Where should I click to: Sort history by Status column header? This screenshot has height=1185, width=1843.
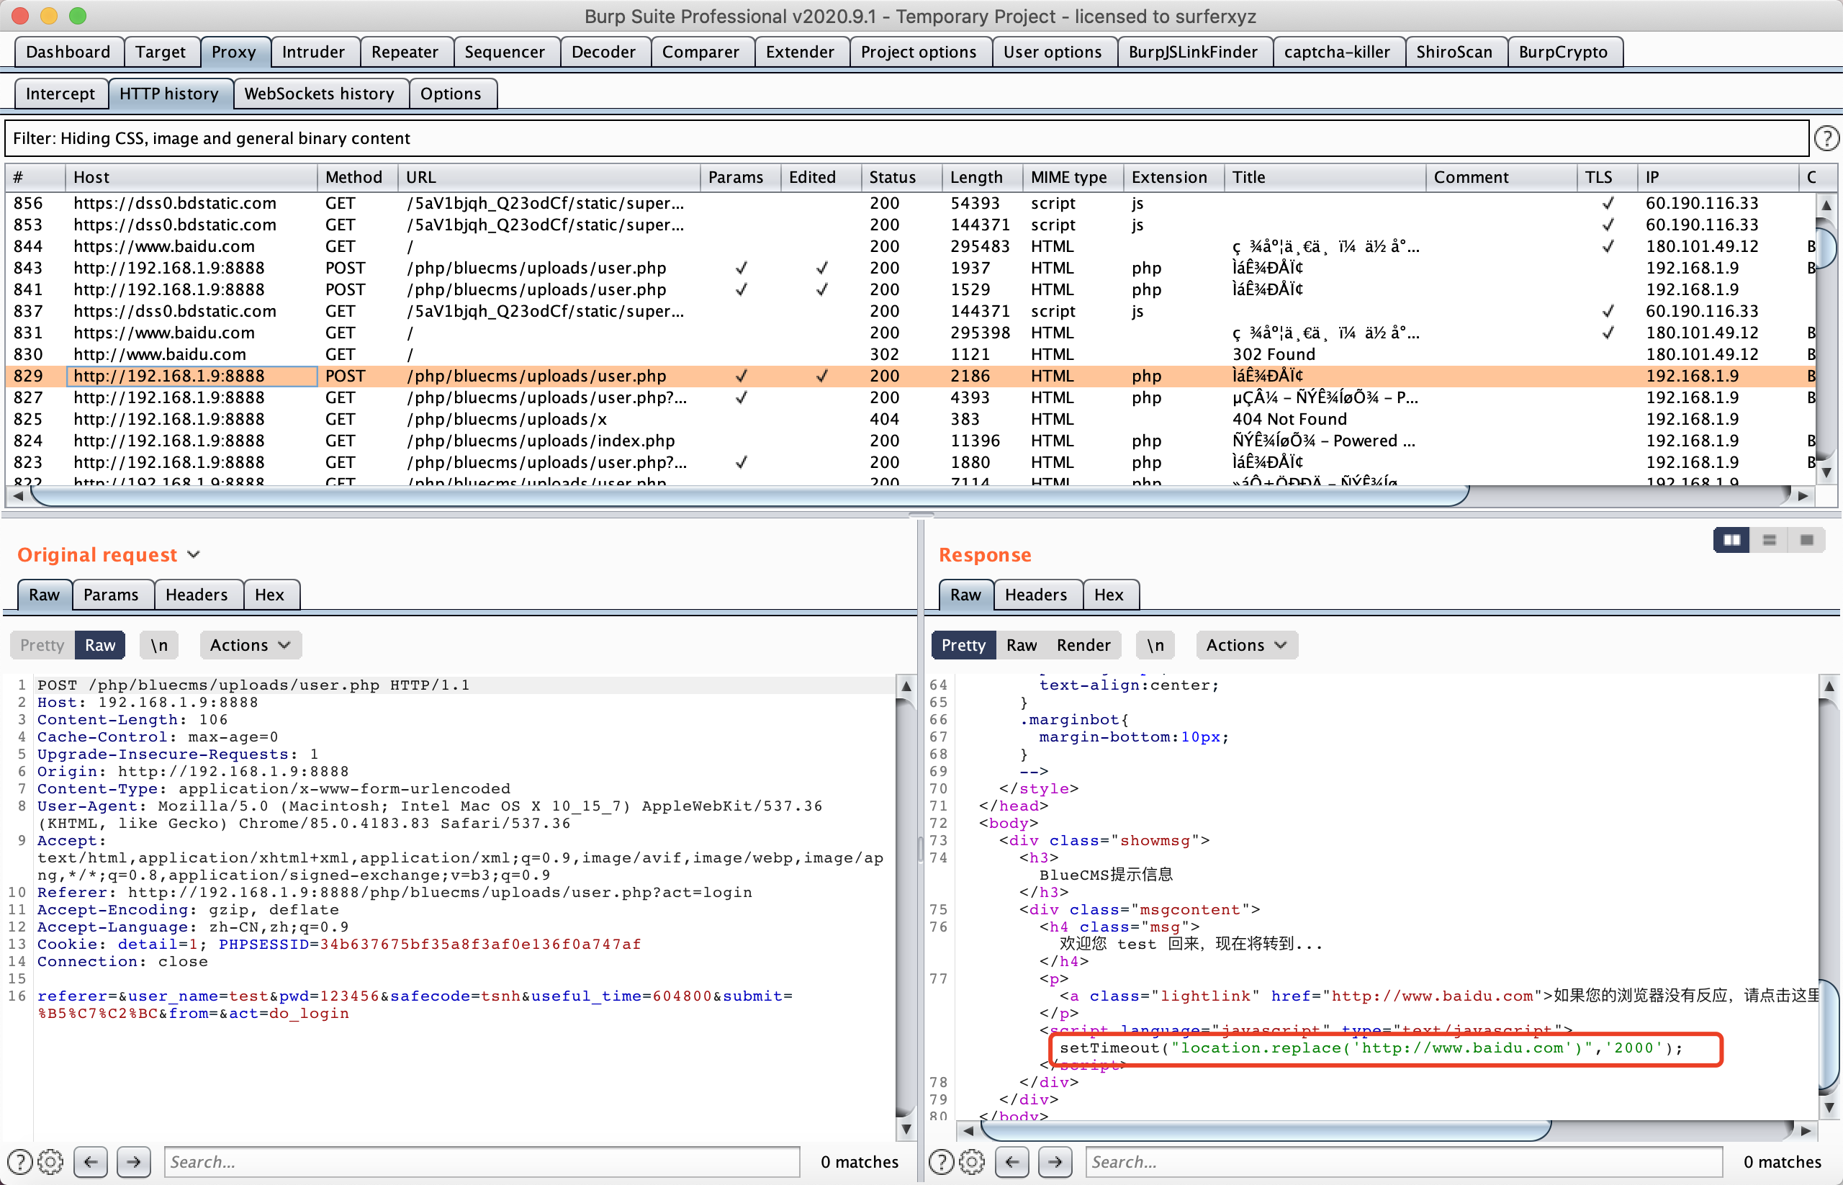point(892,177)
